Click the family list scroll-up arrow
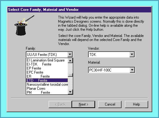 [70, 61]
